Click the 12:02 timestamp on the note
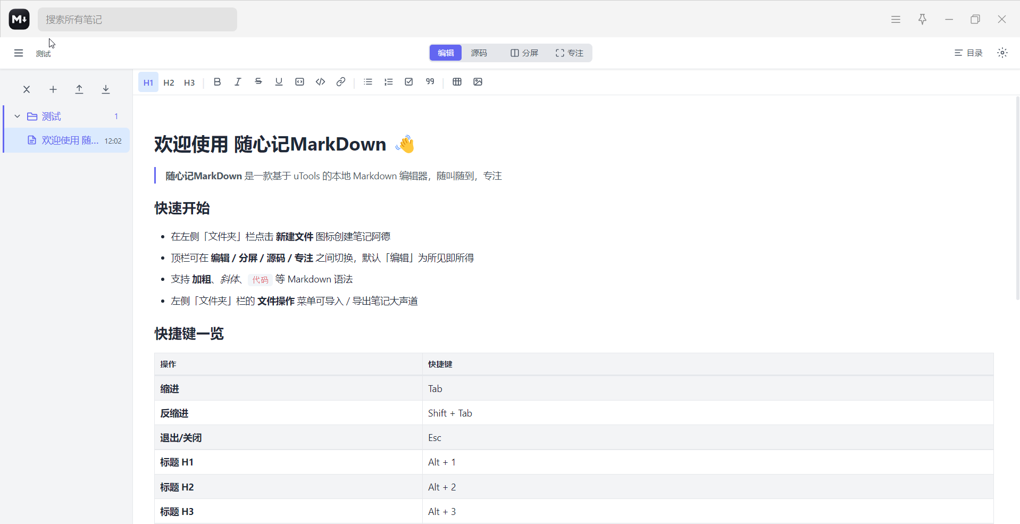 click(113, 141)
